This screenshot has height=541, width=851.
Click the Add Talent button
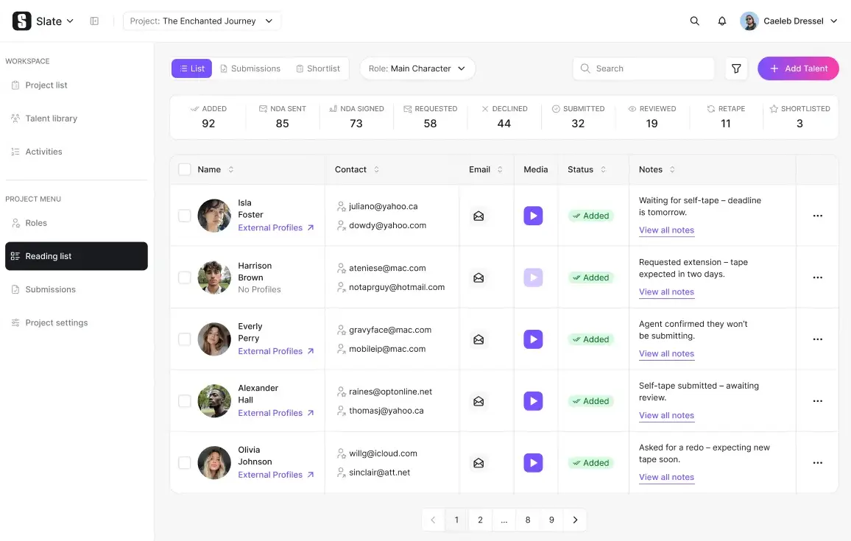point(798,68)
